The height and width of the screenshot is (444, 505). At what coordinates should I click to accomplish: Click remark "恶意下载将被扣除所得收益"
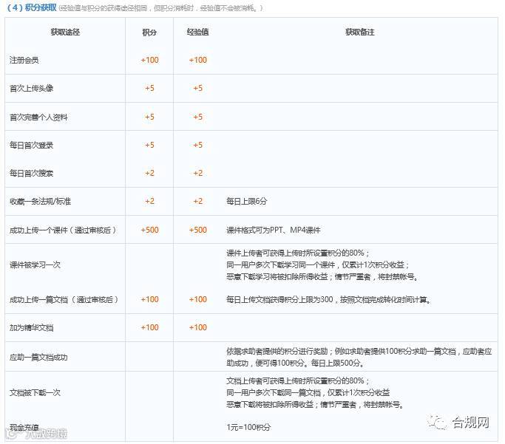pos(270,404)
